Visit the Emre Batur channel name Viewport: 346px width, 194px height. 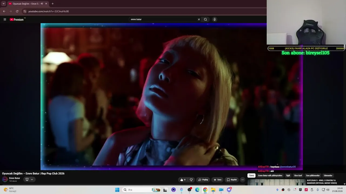pyautogui.click(x=15, y=178)
